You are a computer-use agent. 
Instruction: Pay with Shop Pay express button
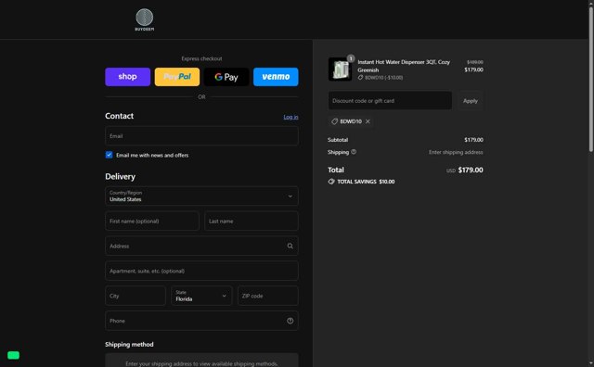click(128, 77)
